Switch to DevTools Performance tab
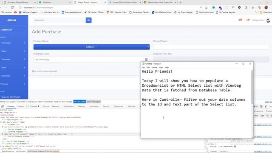The height and width of the screenshot is (153, 272). pos(68,106)
